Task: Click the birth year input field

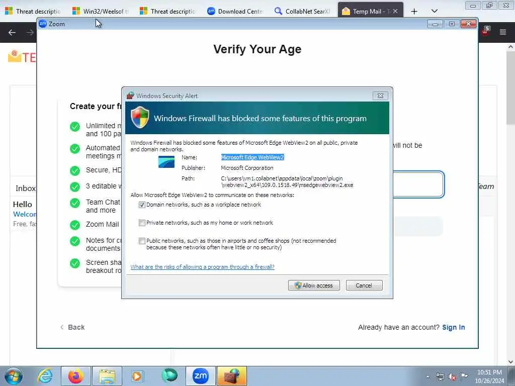Action: pyautogui.click(x=418, y=184)
